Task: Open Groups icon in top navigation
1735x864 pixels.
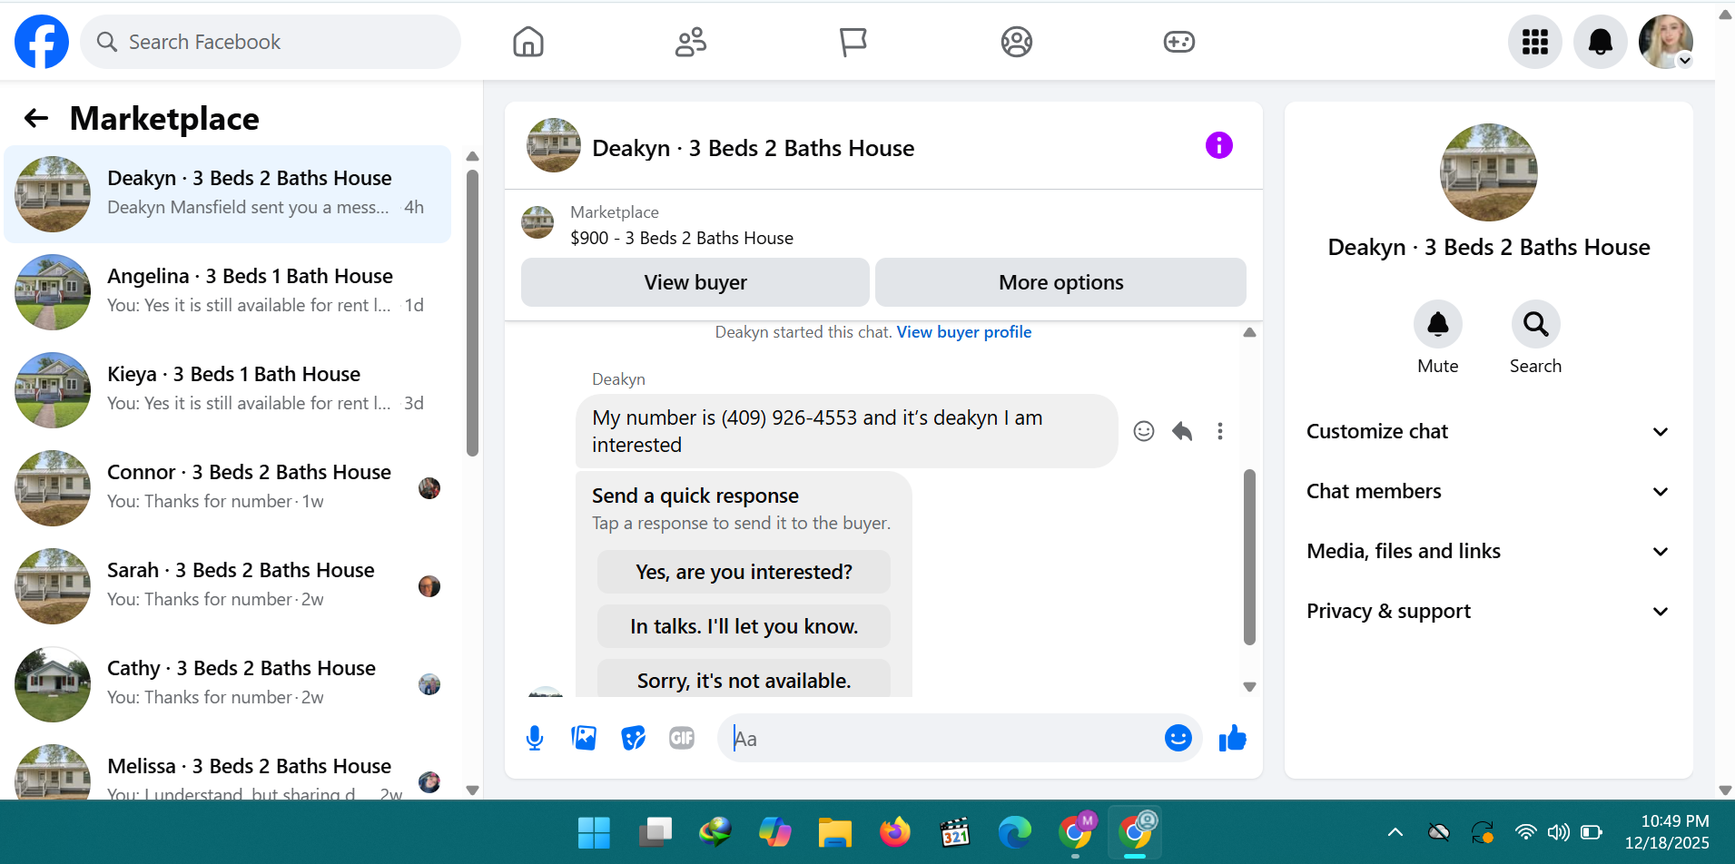Action: coord(1017,42)
